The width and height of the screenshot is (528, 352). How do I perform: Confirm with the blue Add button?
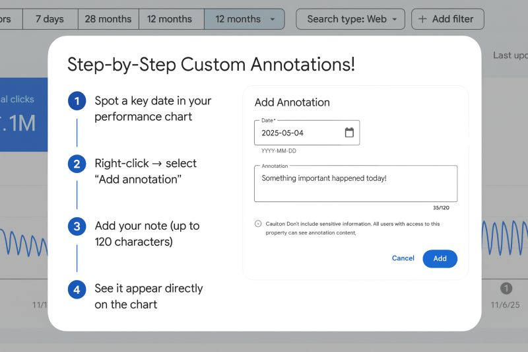pos(440,258)
